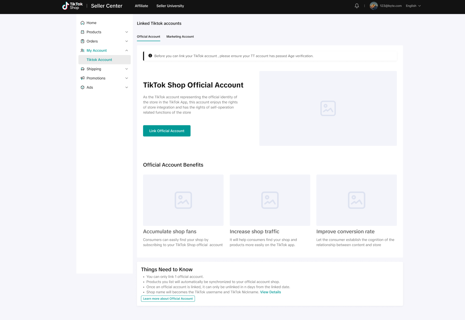Click the info icon in age verification notice
This screenshot has height=320, width=465.
[x=150, y=56]
